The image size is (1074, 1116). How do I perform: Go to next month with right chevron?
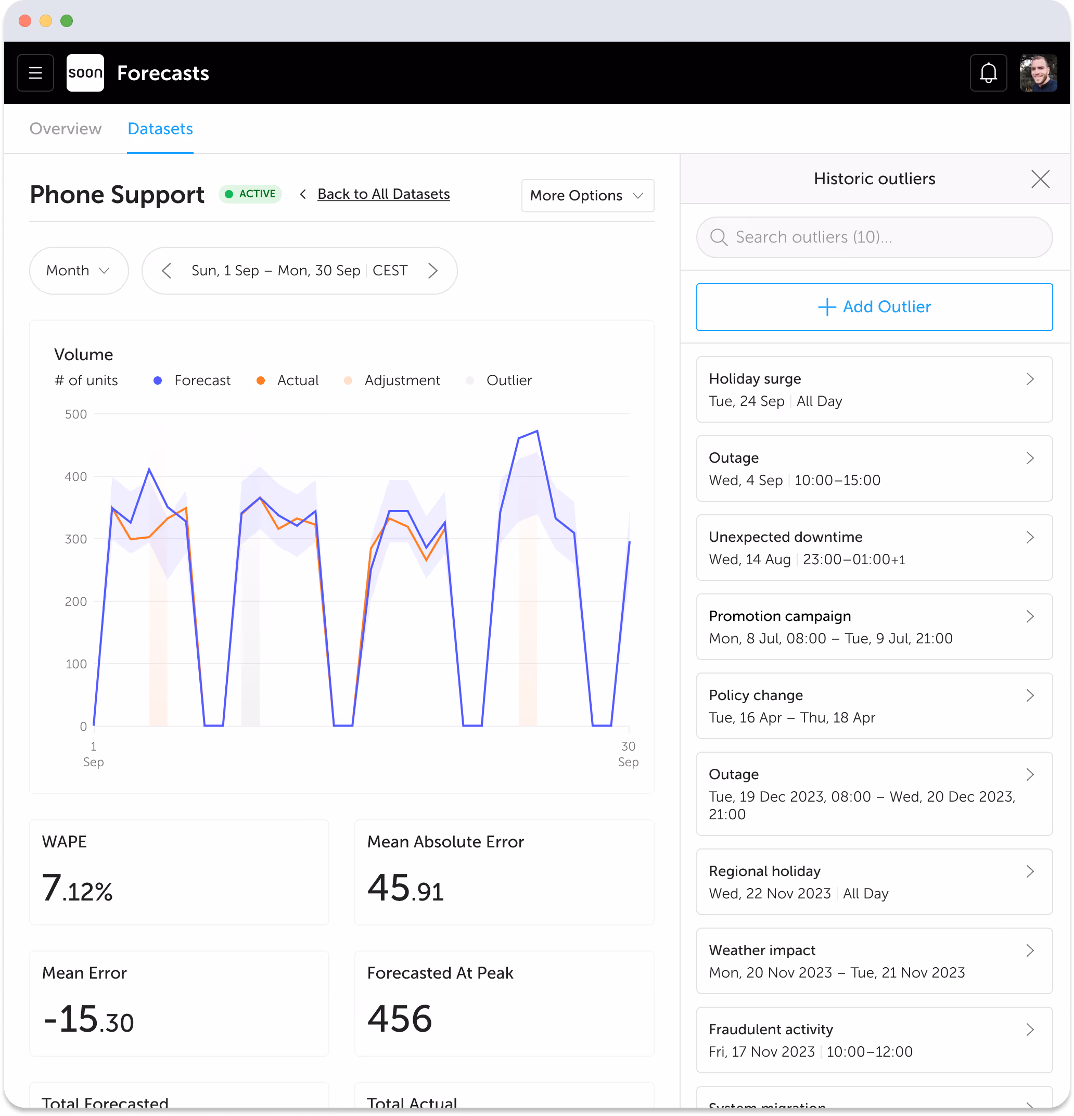click(x=433, y=271)
